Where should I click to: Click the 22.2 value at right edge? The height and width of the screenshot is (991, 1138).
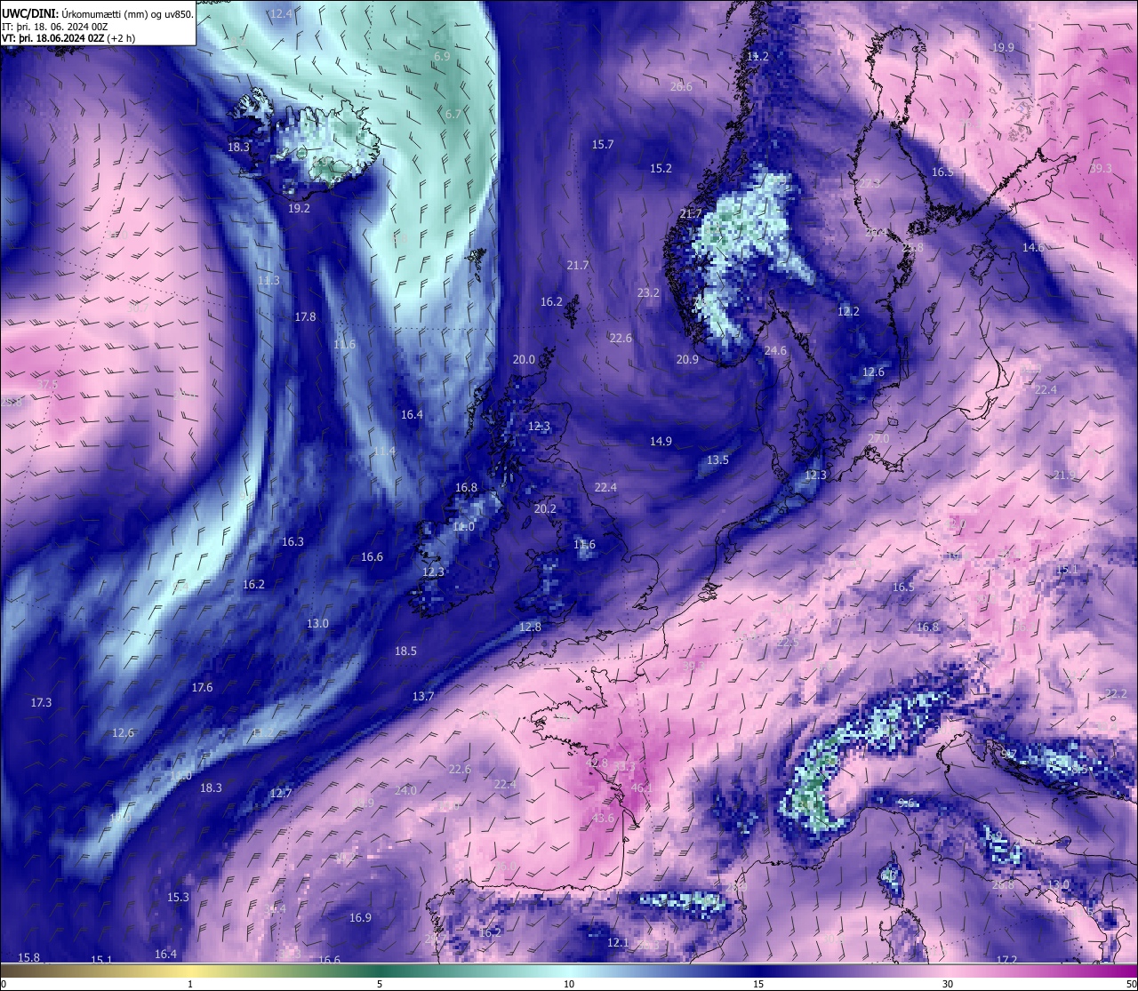1115,693
